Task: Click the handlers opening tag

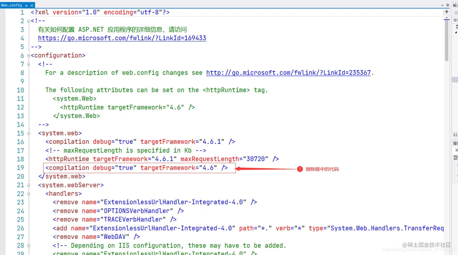Action: (x=64, y=194)
